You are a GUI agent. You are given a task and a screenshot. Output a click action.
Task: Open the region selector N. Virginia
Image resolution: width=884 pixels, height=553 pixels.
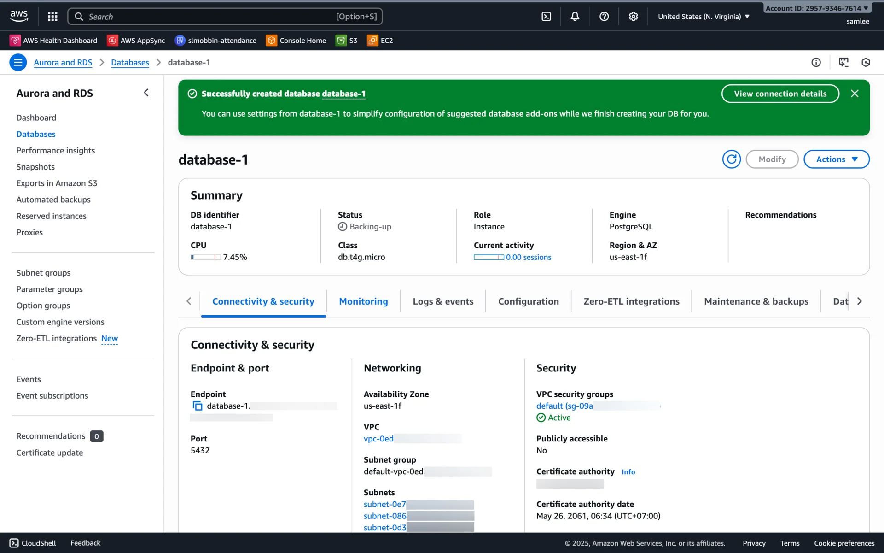[704, 17]
